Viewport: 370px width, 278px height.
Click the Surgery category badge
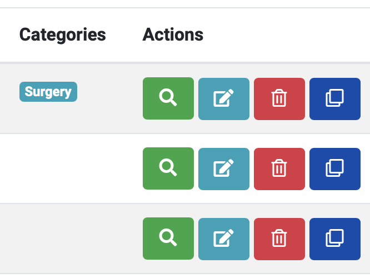[48, 92]
